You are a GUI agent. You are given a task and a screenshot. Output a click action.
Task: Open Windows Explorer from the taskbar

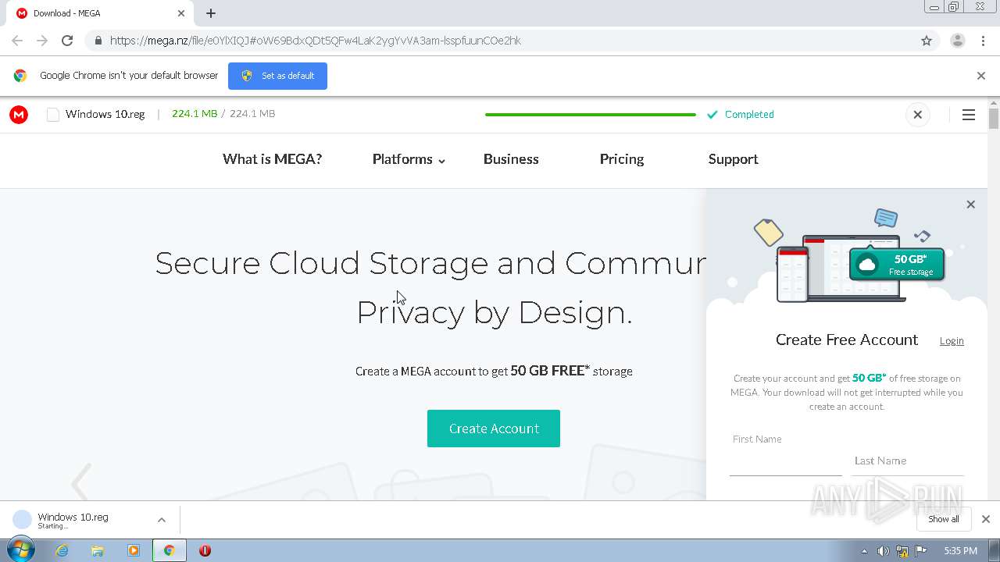point(98,550)
